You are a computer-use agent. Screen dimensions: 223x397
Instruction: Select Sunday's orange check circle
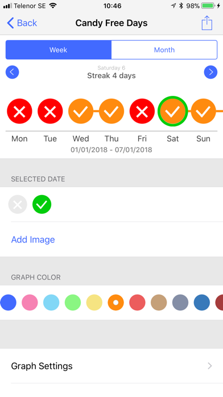click(203, 111)
